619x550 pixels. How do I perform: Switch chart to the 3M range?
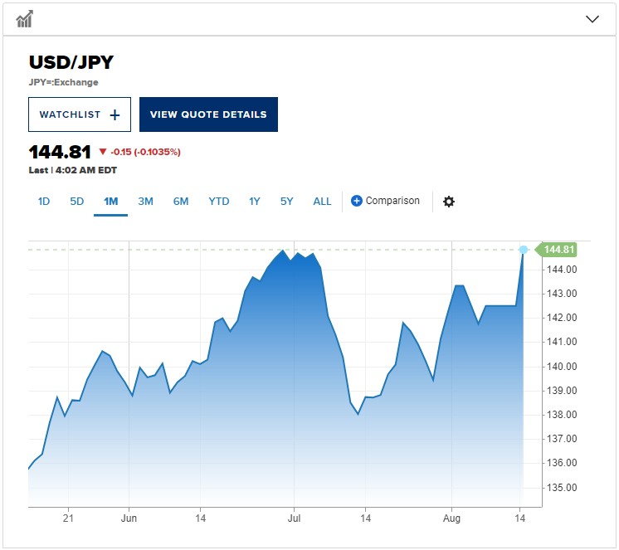pos(145,202)
